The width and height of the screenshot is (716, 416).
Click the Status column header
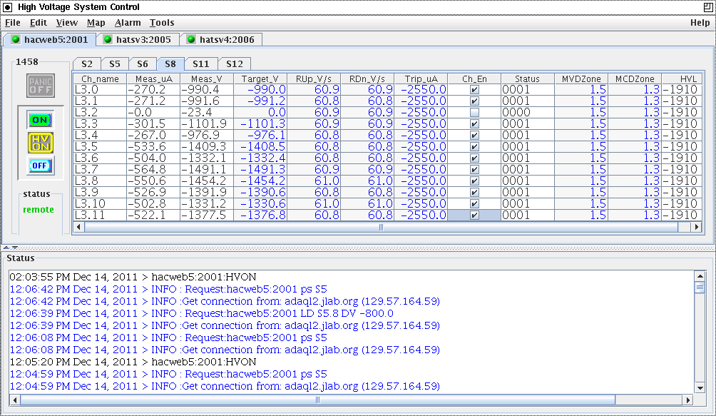coord(528,78)
